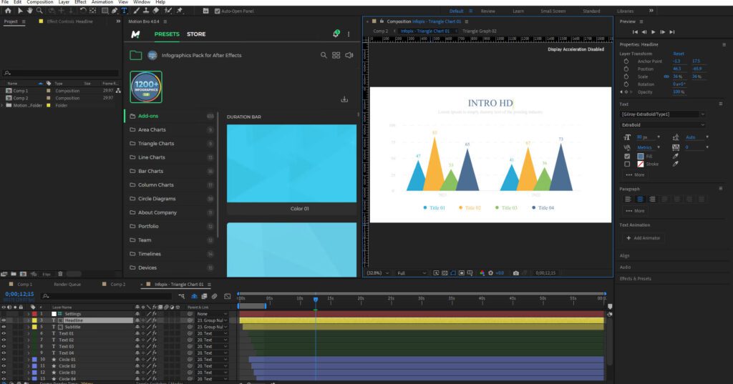Uncheck the Auto-Open Panel checkbox
Image resolution: width=733 pixels, height=384 pixels.
point(218,11)
